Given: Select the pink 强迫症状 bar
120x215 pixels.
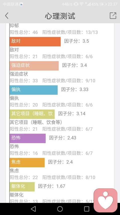Looking at the screenshot, I should 34,66.
